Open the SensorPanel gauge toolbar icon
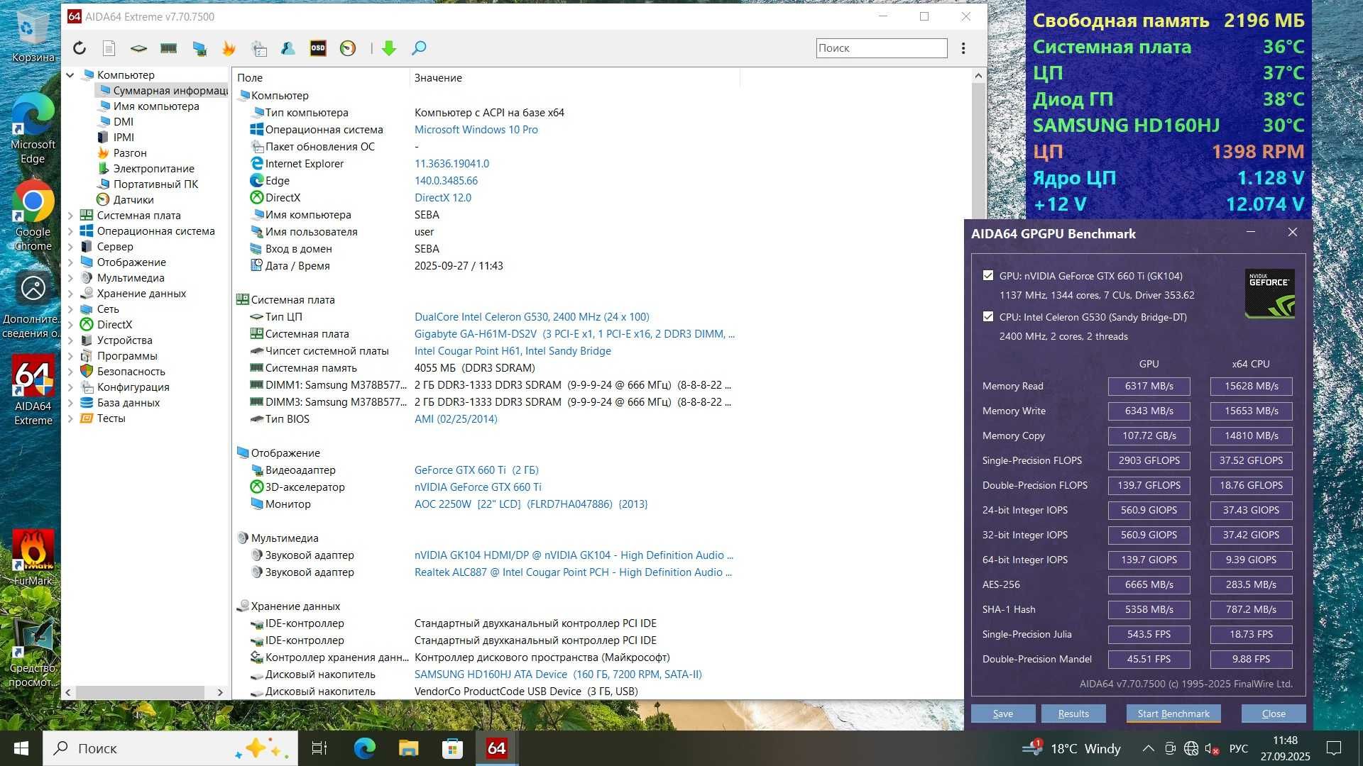 (x=348, y=48)
